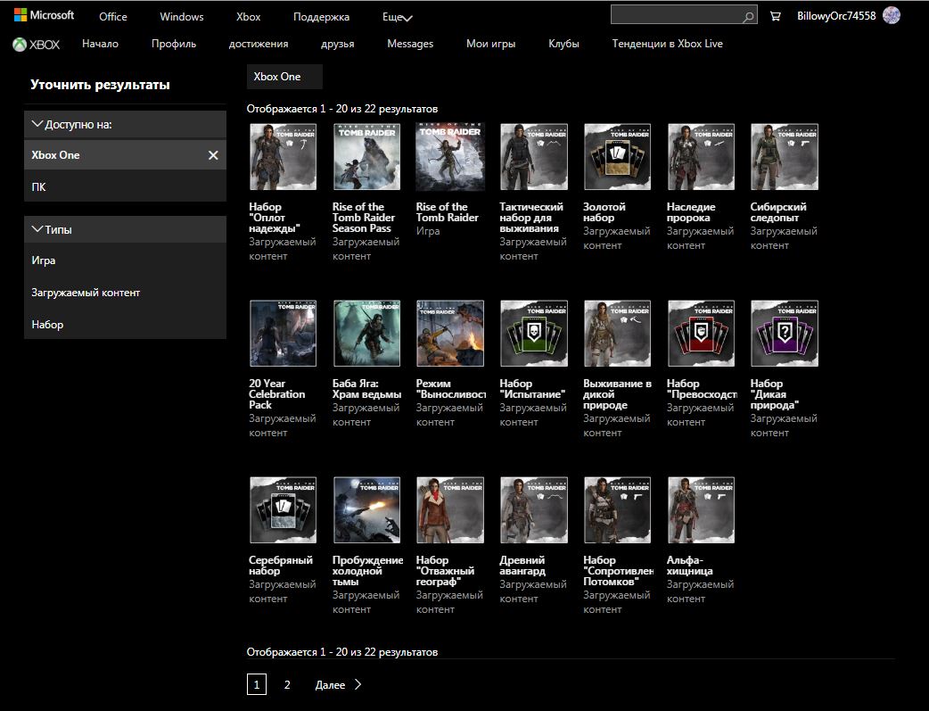This screenshot has height=711, width=929.
Task: Open Баба Яга: Храм ведьмы thumbnail
Action: coord(366,334)
